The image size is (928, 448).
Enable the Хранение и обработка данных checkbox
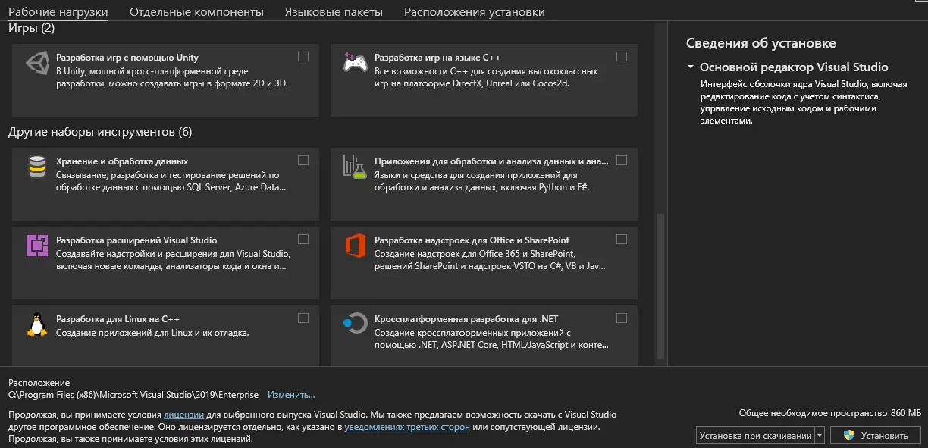303,160
